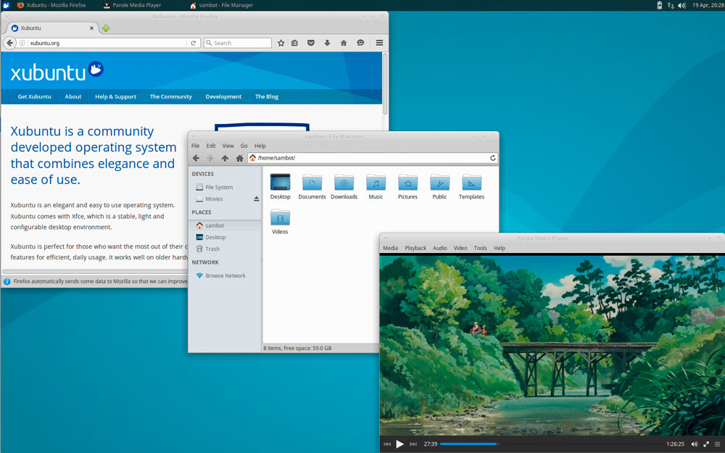Screen dimensions: 725x453
Task: Click the Pocket icon in Firefox toolbar
Action: [x=311, y=43]
